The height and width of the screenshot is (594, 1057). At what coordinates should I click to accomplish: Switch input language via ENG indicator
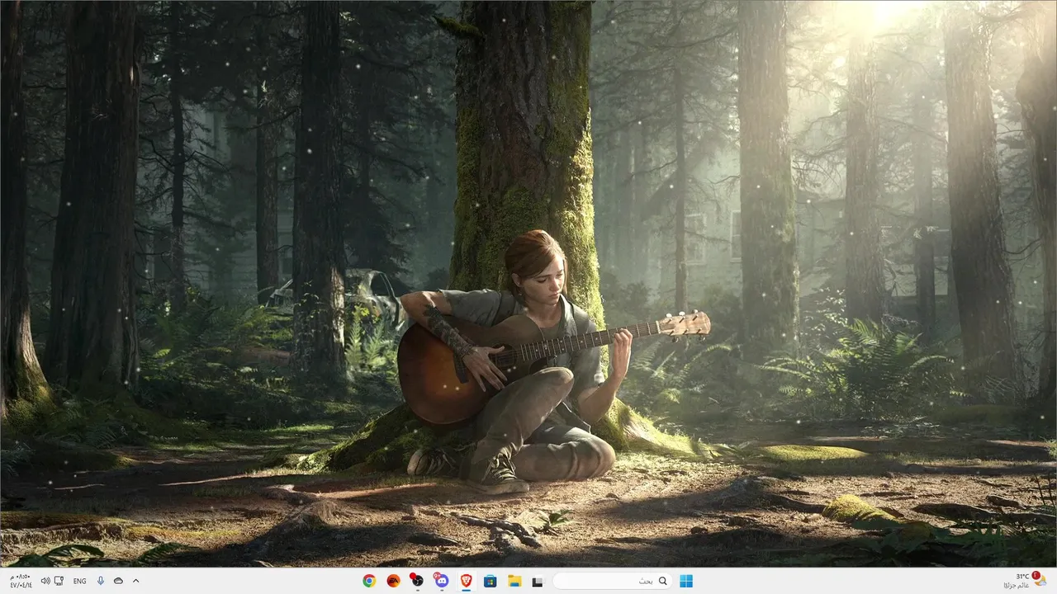pyautogui.click(x=79, y=581)
